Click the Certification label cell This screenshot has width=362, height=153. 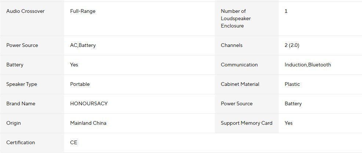tap(21, 142)
